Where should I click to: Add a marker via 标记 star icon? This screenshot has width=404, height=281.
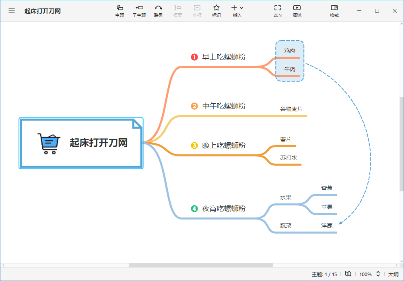[x=216, y=11]
